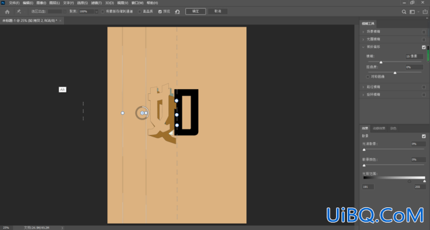Click the blur ring center pin
The height and width of the screenshot is (230, 430).
tap(142, 113)
